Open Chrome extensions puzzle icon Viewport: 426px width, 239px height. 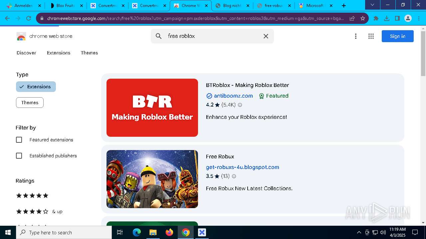click(x=376, y=18)
